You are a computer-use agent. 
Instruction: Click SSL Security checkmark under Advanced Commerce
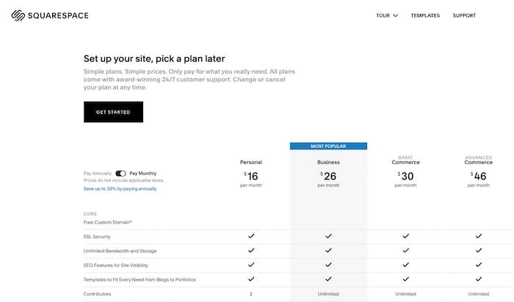point(479,237)
